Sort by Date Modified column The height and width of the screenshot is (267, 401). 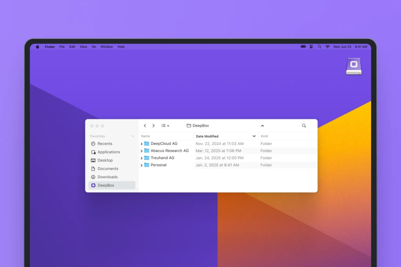click(207, 136)
